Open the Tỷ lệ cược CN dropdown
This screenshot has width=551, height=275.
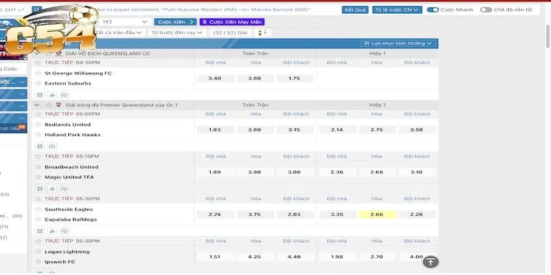tap(397, 10)
